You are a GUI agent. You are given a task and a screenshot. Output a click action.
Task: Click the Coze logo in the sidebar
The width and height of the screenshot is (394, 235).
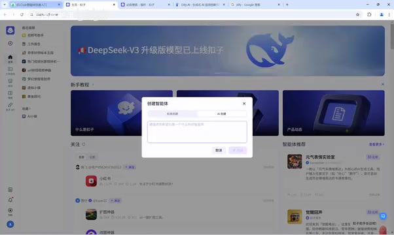click(x=10, y=30)
